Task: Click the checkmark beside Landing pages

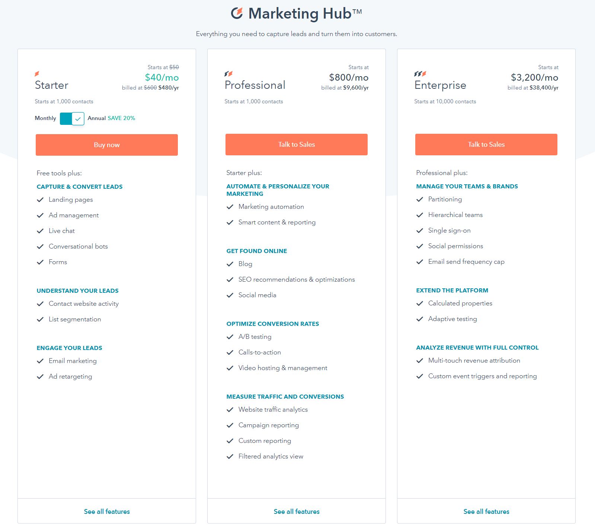Action: [x=40, y=200]
